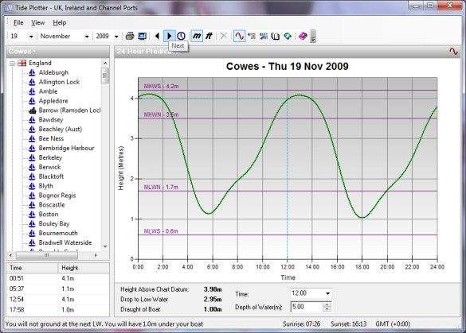Click the greyed X delete icon
The width and height of the screenshot is (466, 333).
tap(224, 37)
